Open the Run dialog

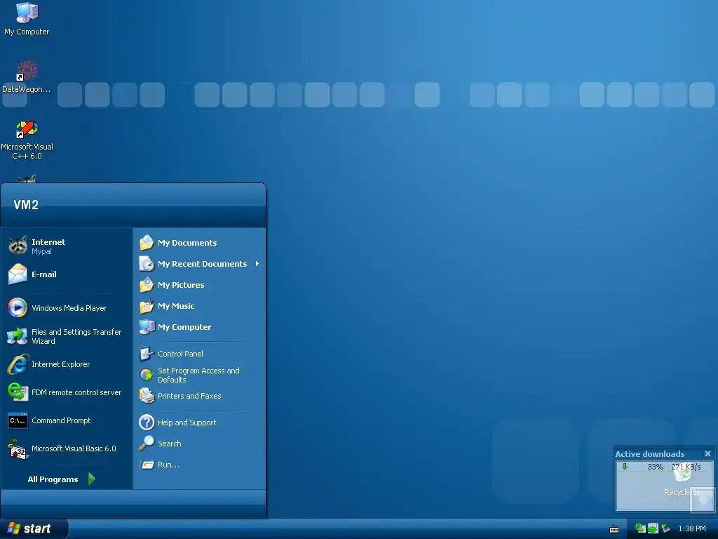tap(200, 465)
